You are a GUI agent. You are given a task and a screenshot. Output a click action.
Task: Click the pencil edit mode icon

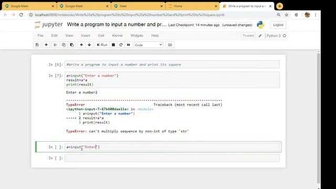click(260, 36)
